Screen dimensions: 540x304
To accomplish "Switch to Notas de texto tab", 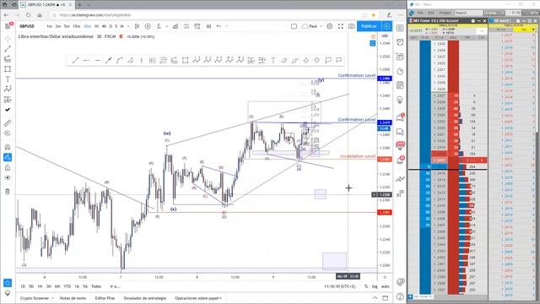I will pos(73,298).
